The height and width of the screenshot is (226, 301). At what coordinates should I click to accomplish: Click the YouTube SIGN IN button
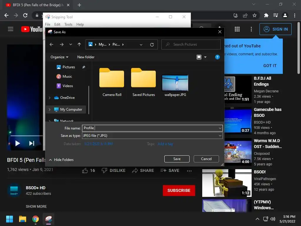coord(275,29)
